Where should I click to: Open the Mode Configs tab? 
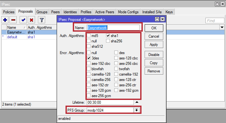coord(128,12)
